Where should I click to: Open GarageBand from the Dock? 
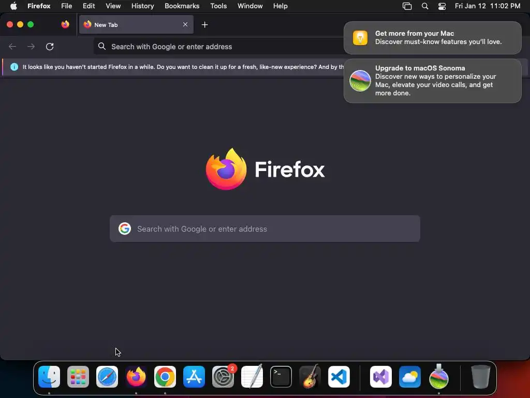point(310,377)
